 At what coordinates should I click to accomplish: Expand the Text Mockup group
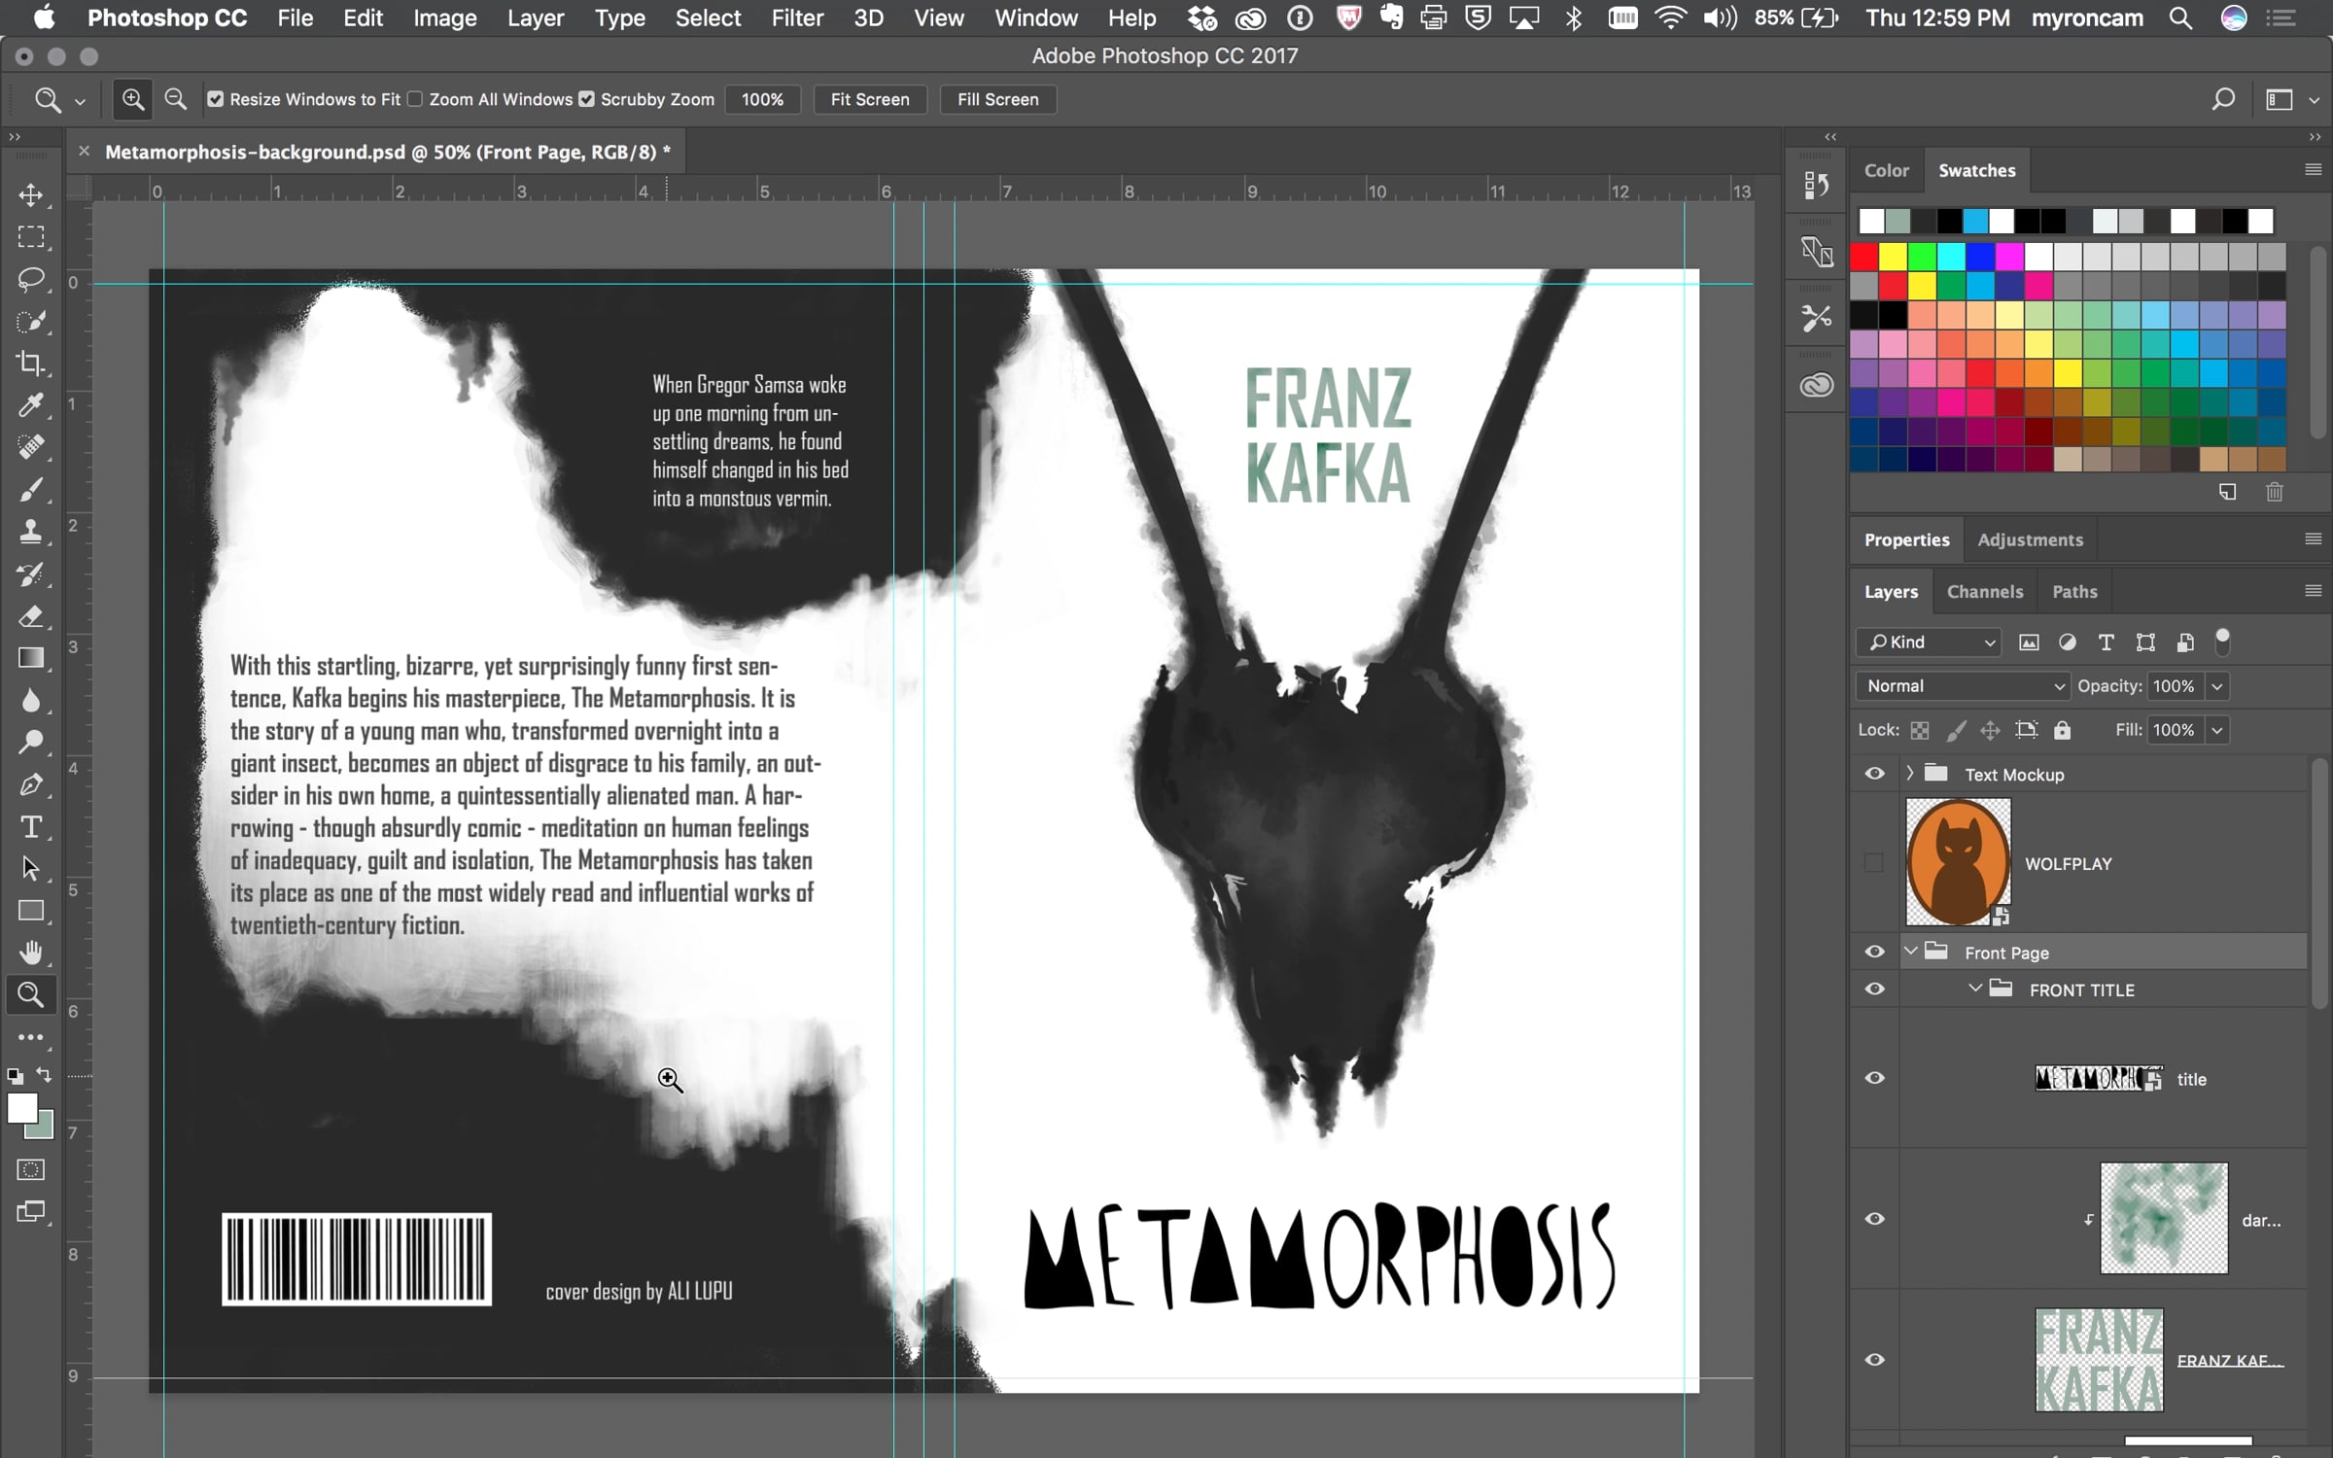(x=1909, y=774)
